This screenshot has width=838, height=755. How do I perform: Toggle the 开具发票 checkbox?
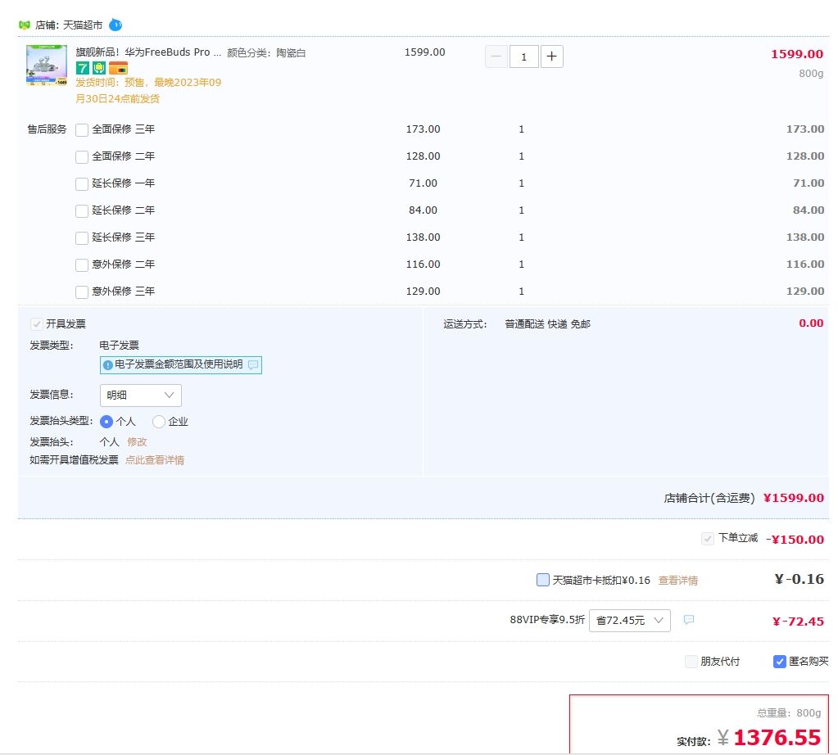(36, 324)
